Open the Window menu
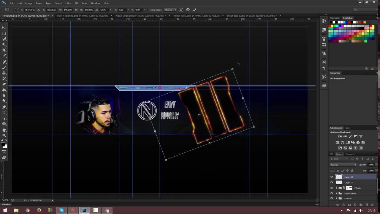380x214 pixels. (95, 3)
